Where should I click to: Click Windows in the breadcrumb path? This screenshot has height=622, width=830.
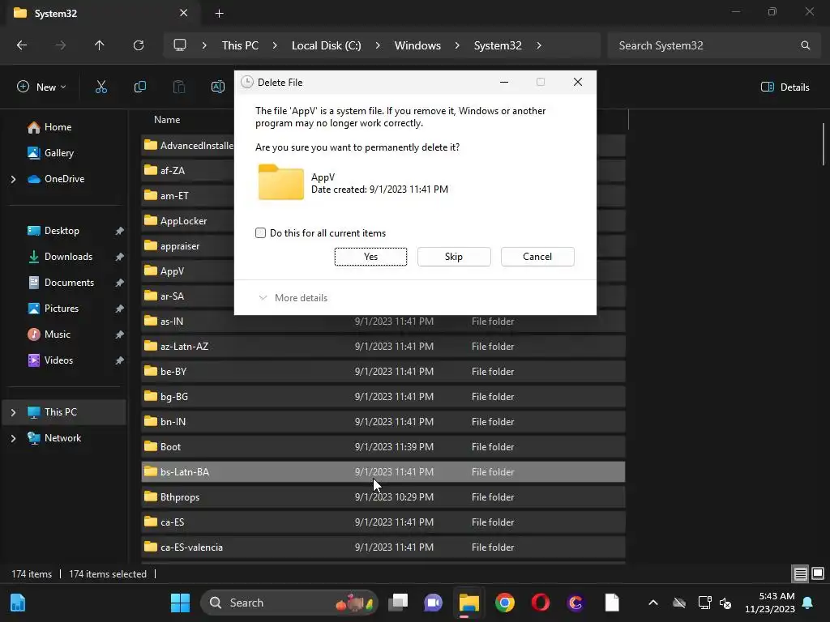click(x=417, y=45)
